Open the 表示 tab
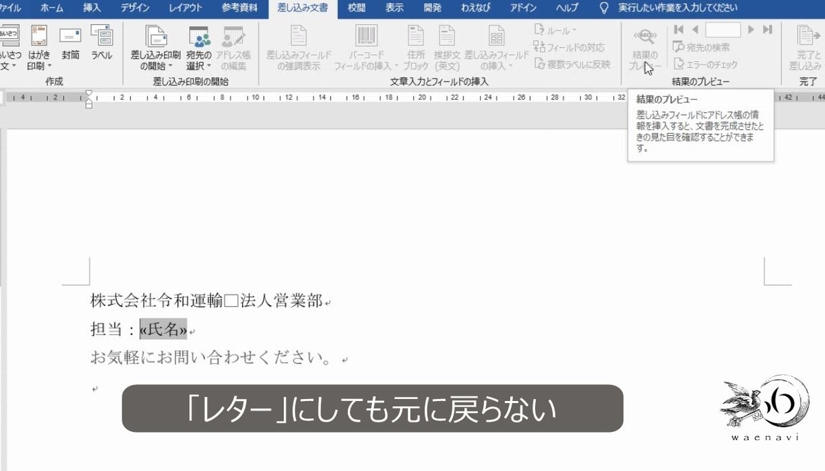The image size is (825, 471). (x=395, y=8)
